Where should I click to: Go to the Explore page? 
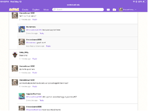[x=36, y=10]
